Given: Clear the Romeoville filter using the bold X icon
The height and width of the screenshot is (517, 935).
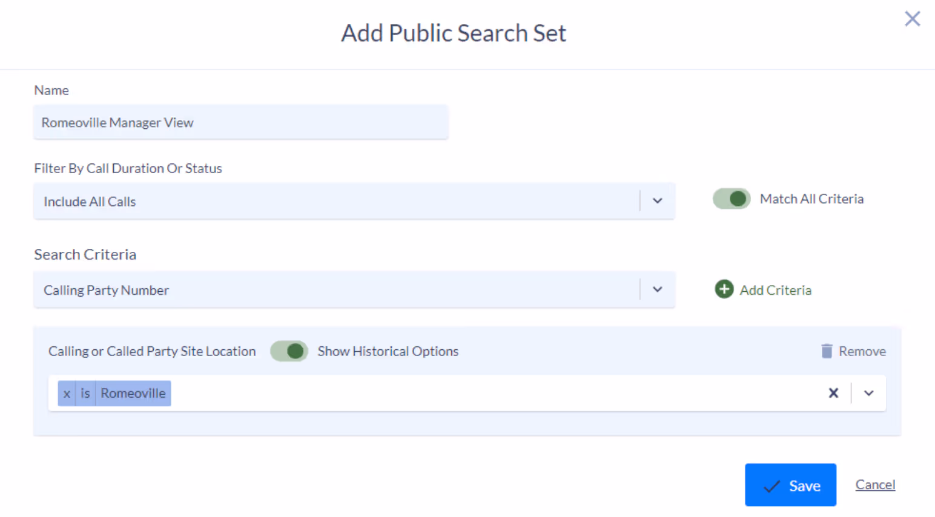Looking at the screenshot, I should coord(833,393).
